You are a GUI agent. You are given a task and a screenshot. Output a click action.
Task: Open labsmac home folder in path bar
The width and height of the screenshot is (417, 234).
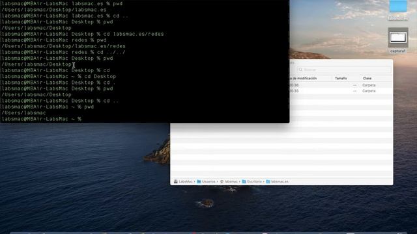tap(229, 181)
